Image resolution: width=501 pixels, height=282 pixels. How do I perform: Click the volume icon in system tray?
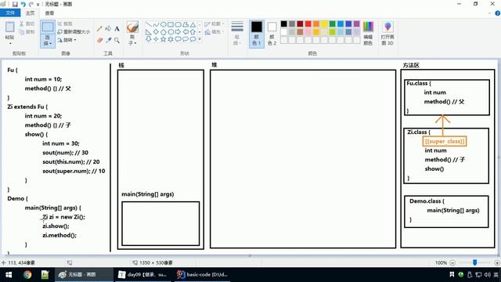(487, 275)
